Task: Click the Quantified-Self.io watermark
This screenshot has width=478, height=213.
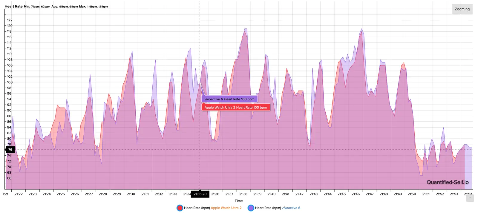Action: [x=447, y=182]
